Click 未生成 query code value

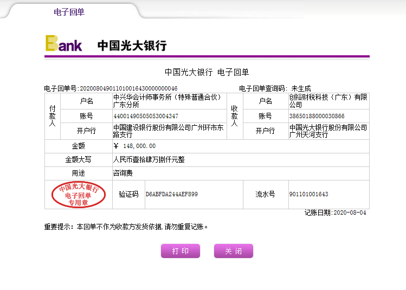301,88
